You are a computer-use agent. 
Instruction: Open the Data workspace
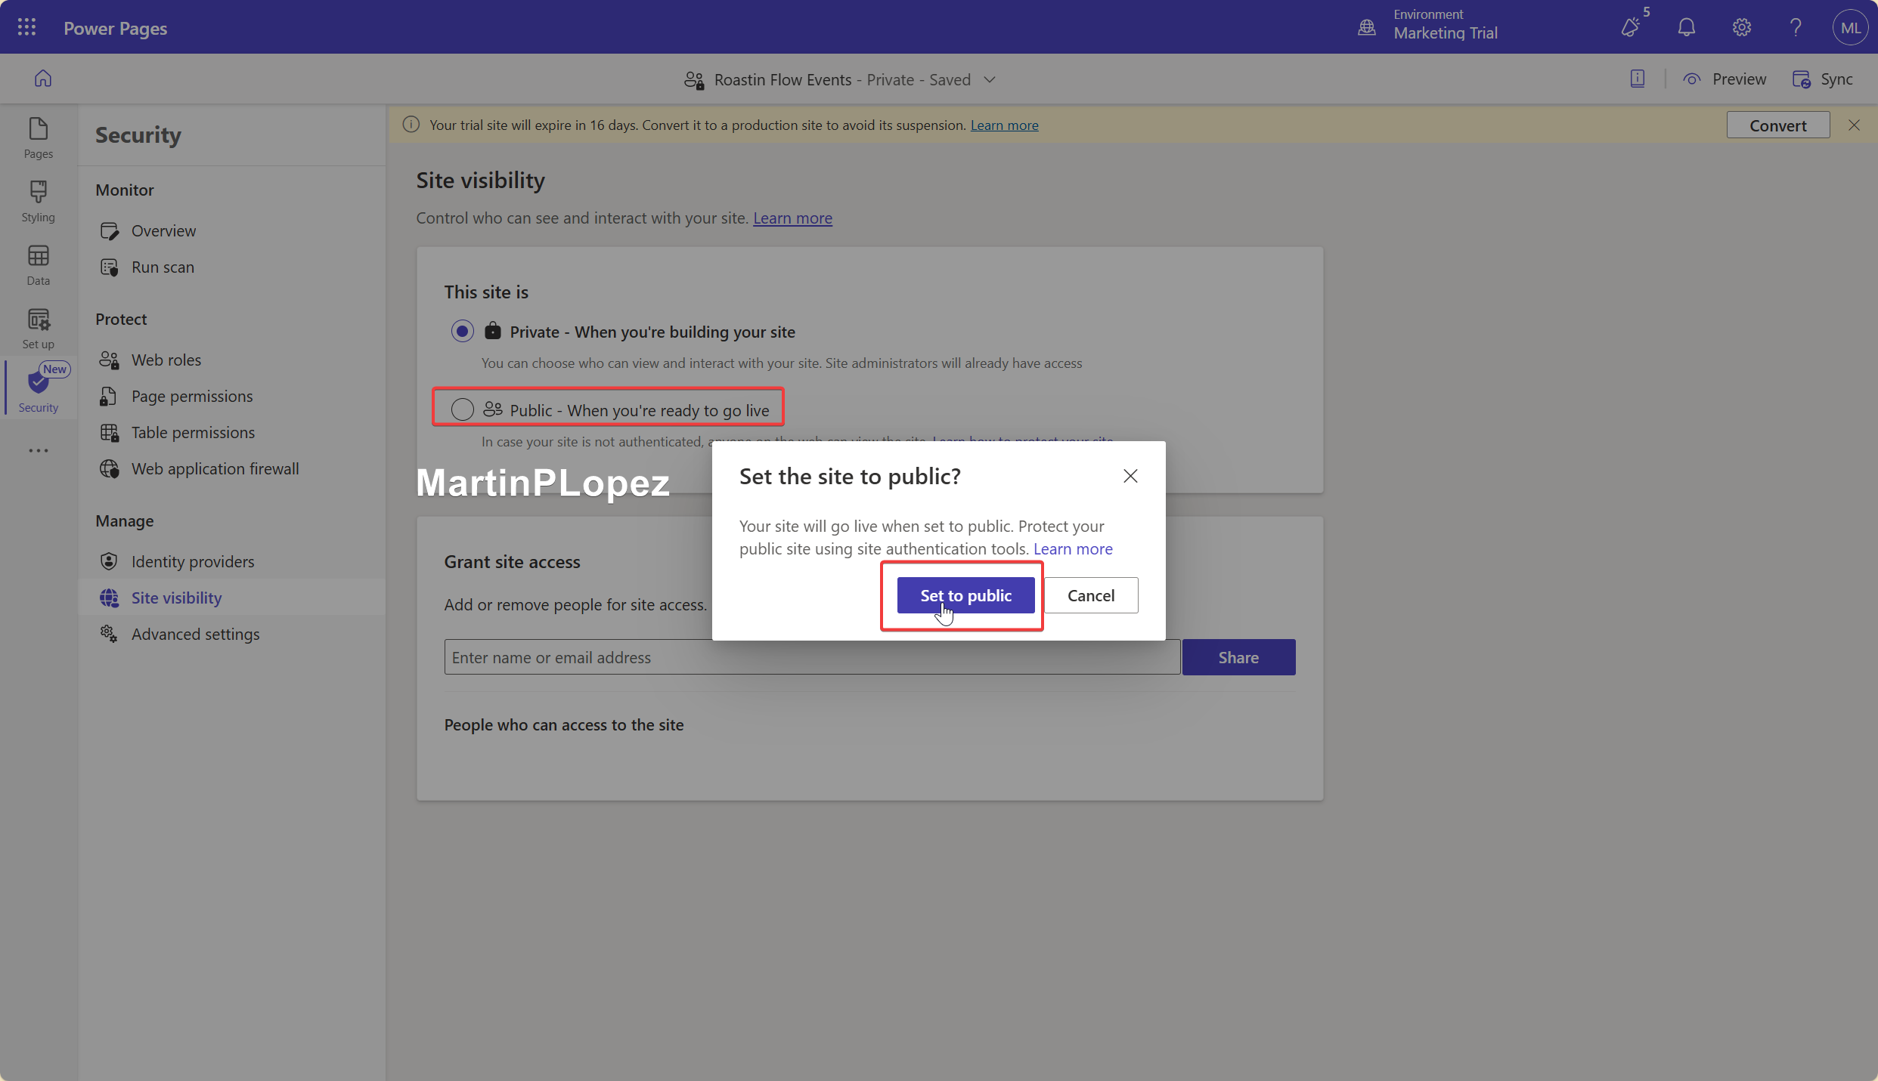point(38,264)
